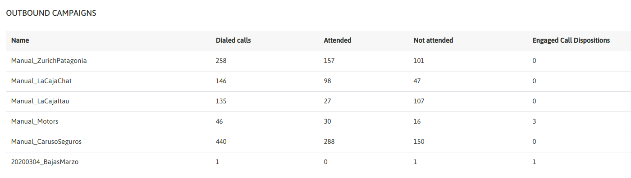
Task: Select the Manual_CarusoSeguros campaign name
Action: pos(46,142)
